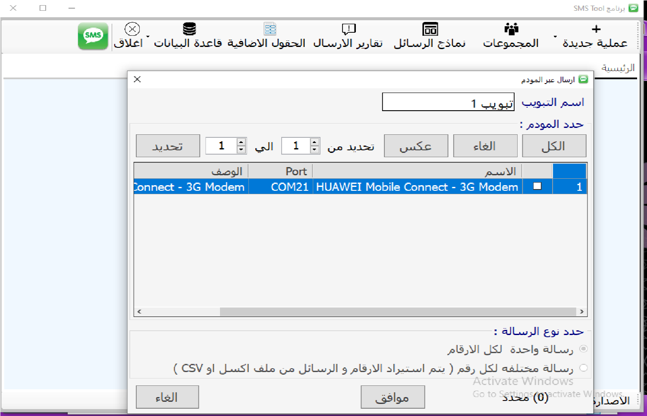
Task: Open Sending Reports icon
Action: tap(349, 29)
